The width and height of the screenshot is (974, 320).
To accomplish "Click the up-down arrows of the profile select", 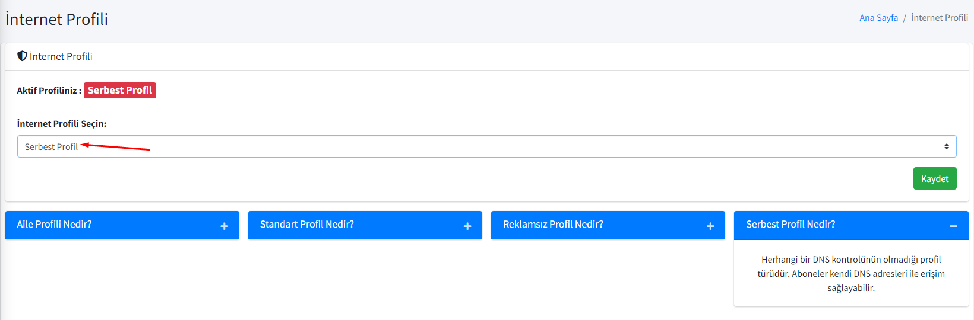I will coord(947,146).
